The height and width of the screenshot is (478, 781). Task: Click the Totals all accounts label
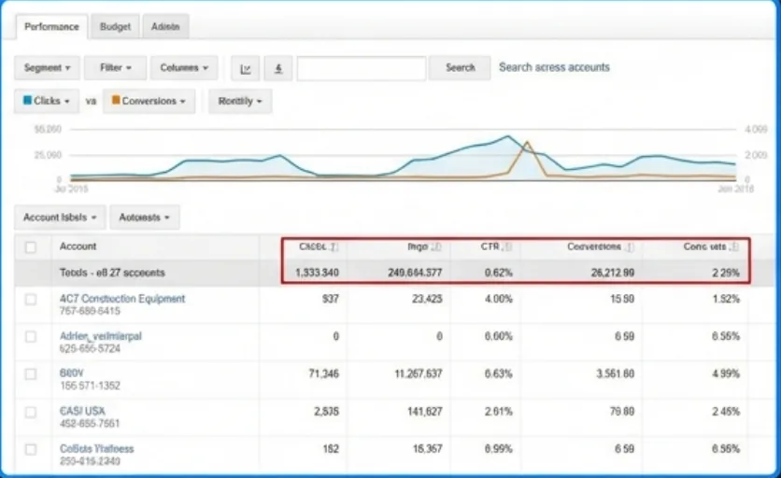click(112, 273)
